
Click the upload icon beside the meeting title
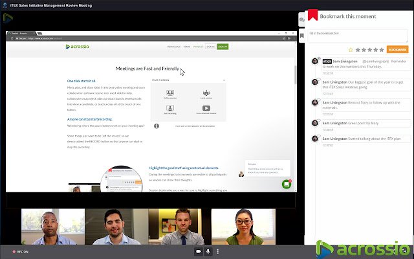pos(5,5)
